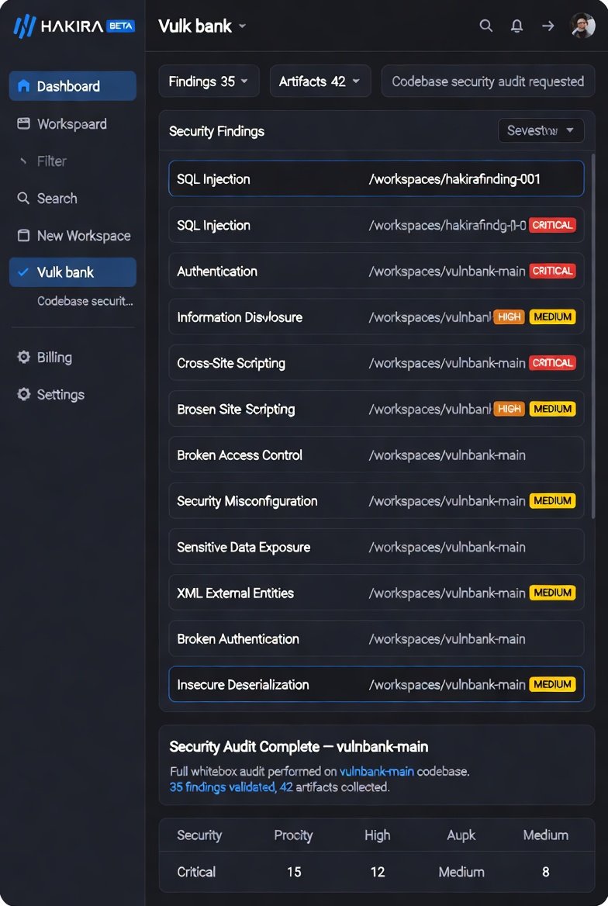Click the value 15 in summary table

click(294, 871)
